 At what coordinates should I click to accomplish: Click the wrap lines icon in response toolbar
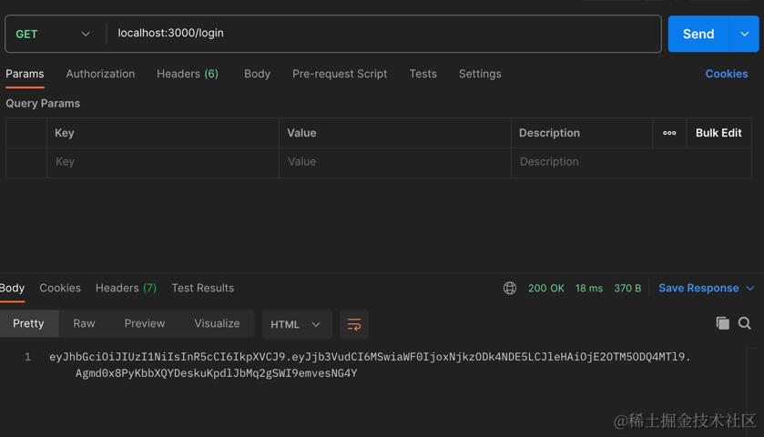[354, 324]
